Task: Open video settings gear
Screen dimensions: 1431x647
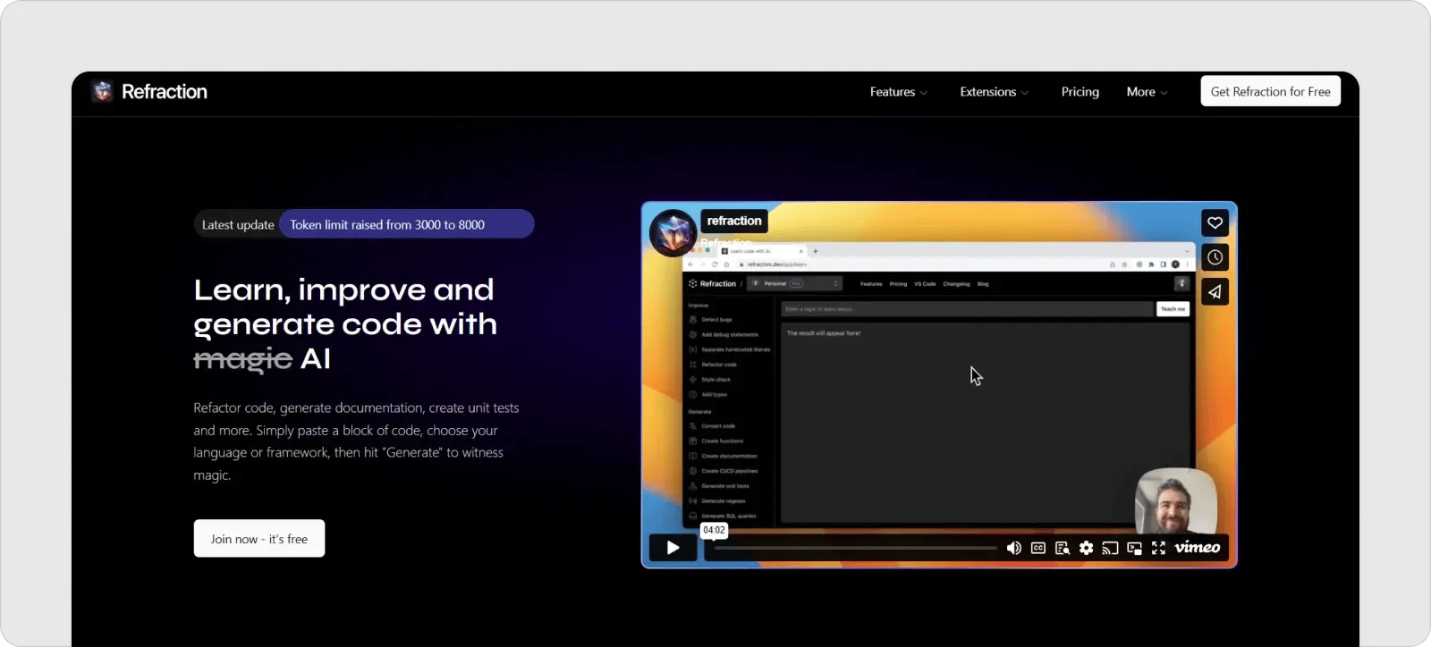Action: [x=1086, y=548]
